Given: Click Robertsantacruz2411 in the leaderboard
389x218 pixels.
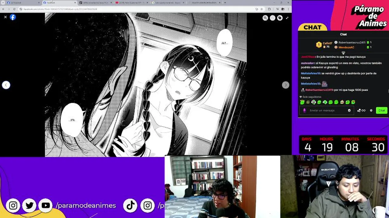Looking at the screenshot, I should tap(352, 43).
